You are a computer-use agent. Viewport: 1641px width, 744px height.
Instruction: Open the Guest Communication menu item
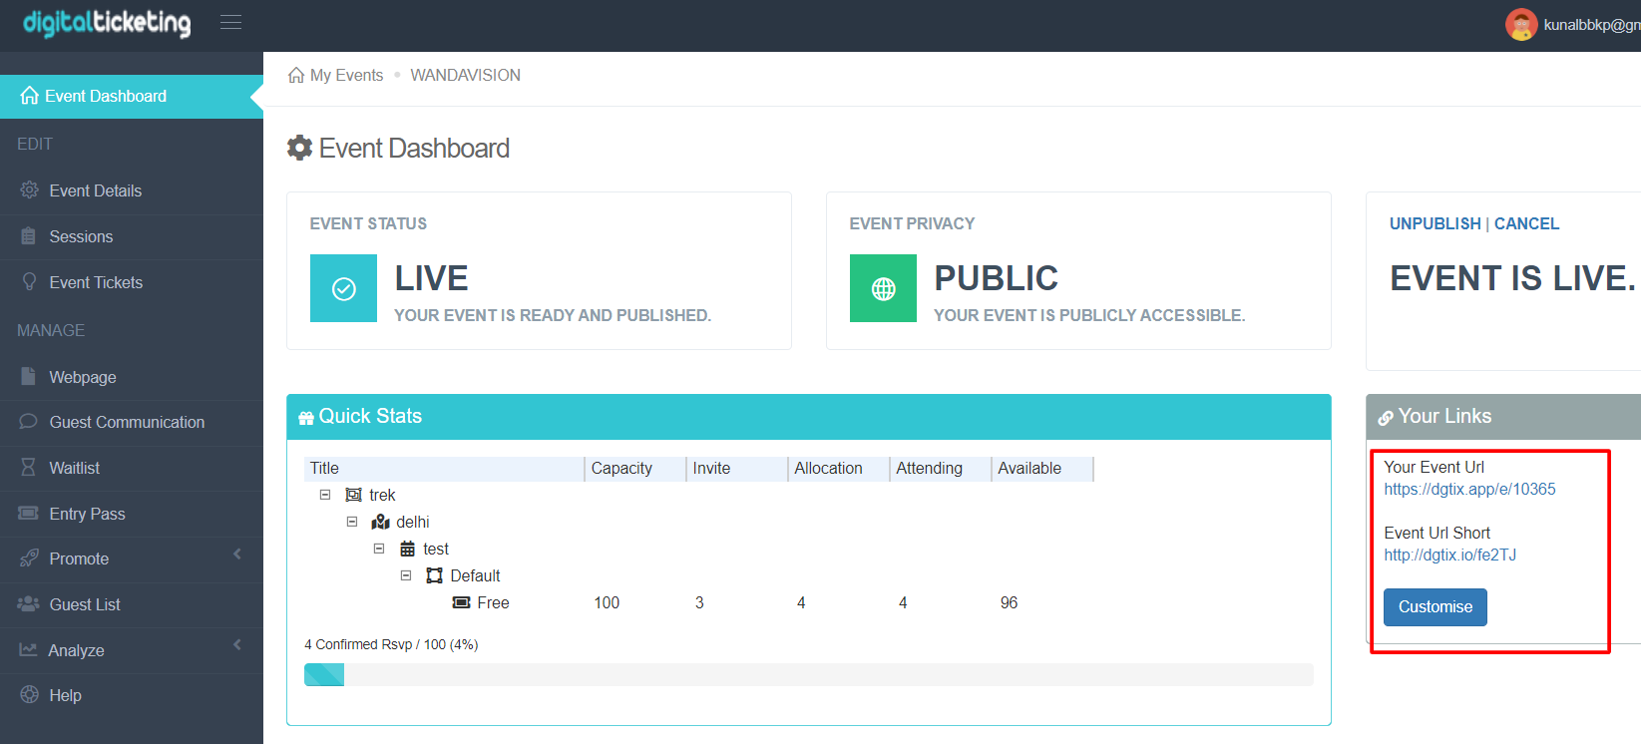point(132,422)
